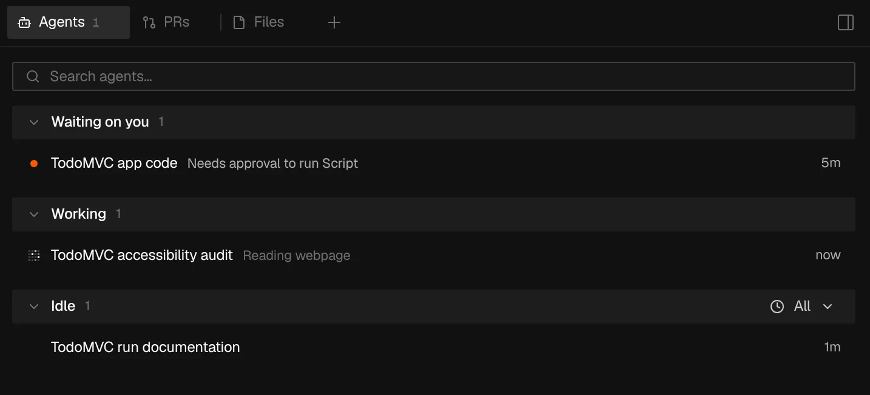Click the robot icon in Agents tab

(x=24, y=23)
